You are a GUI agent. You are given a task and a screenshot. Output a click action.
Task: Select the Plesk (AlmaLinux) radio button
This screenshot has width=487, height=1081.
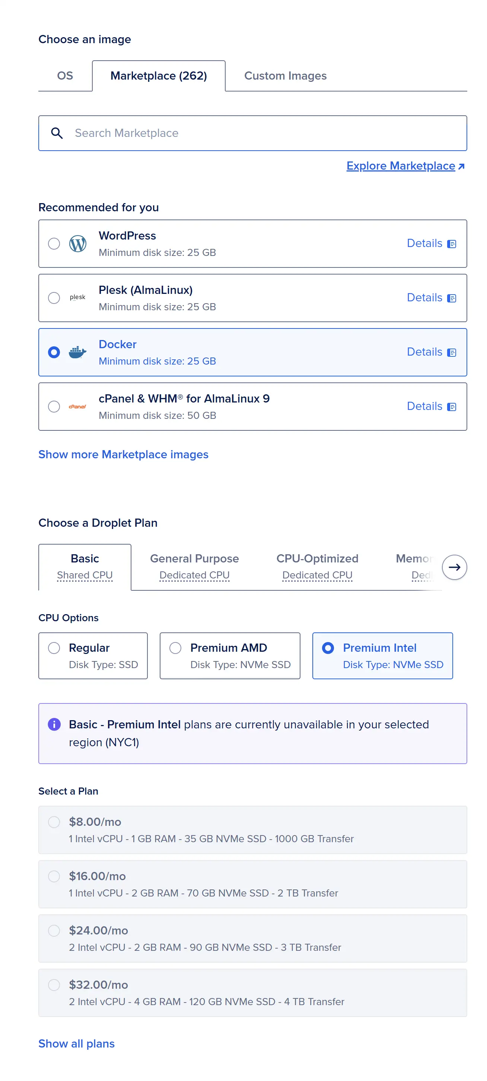click(x=54, y=298)
